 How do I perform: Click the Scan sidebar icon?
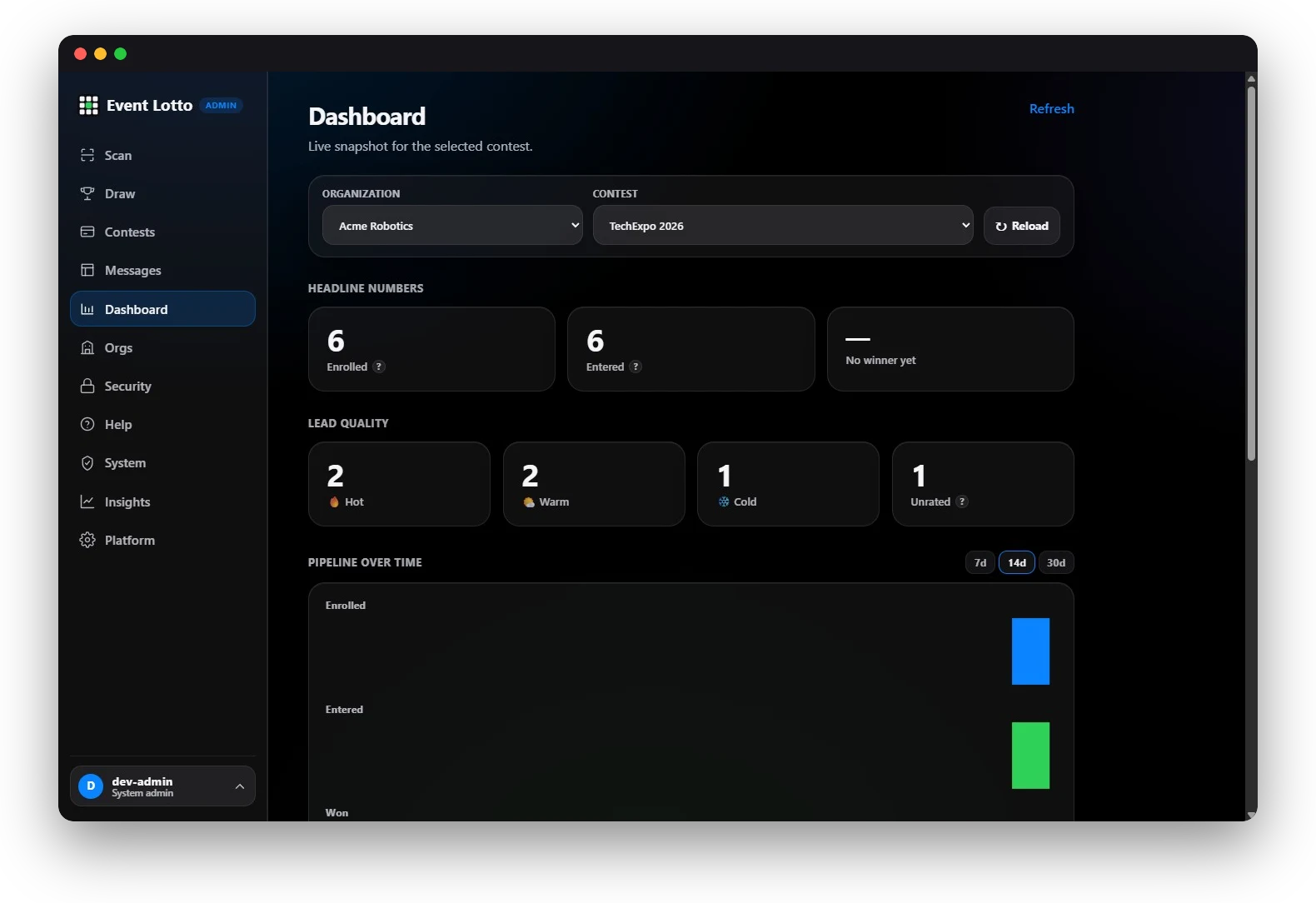(87, 155)
